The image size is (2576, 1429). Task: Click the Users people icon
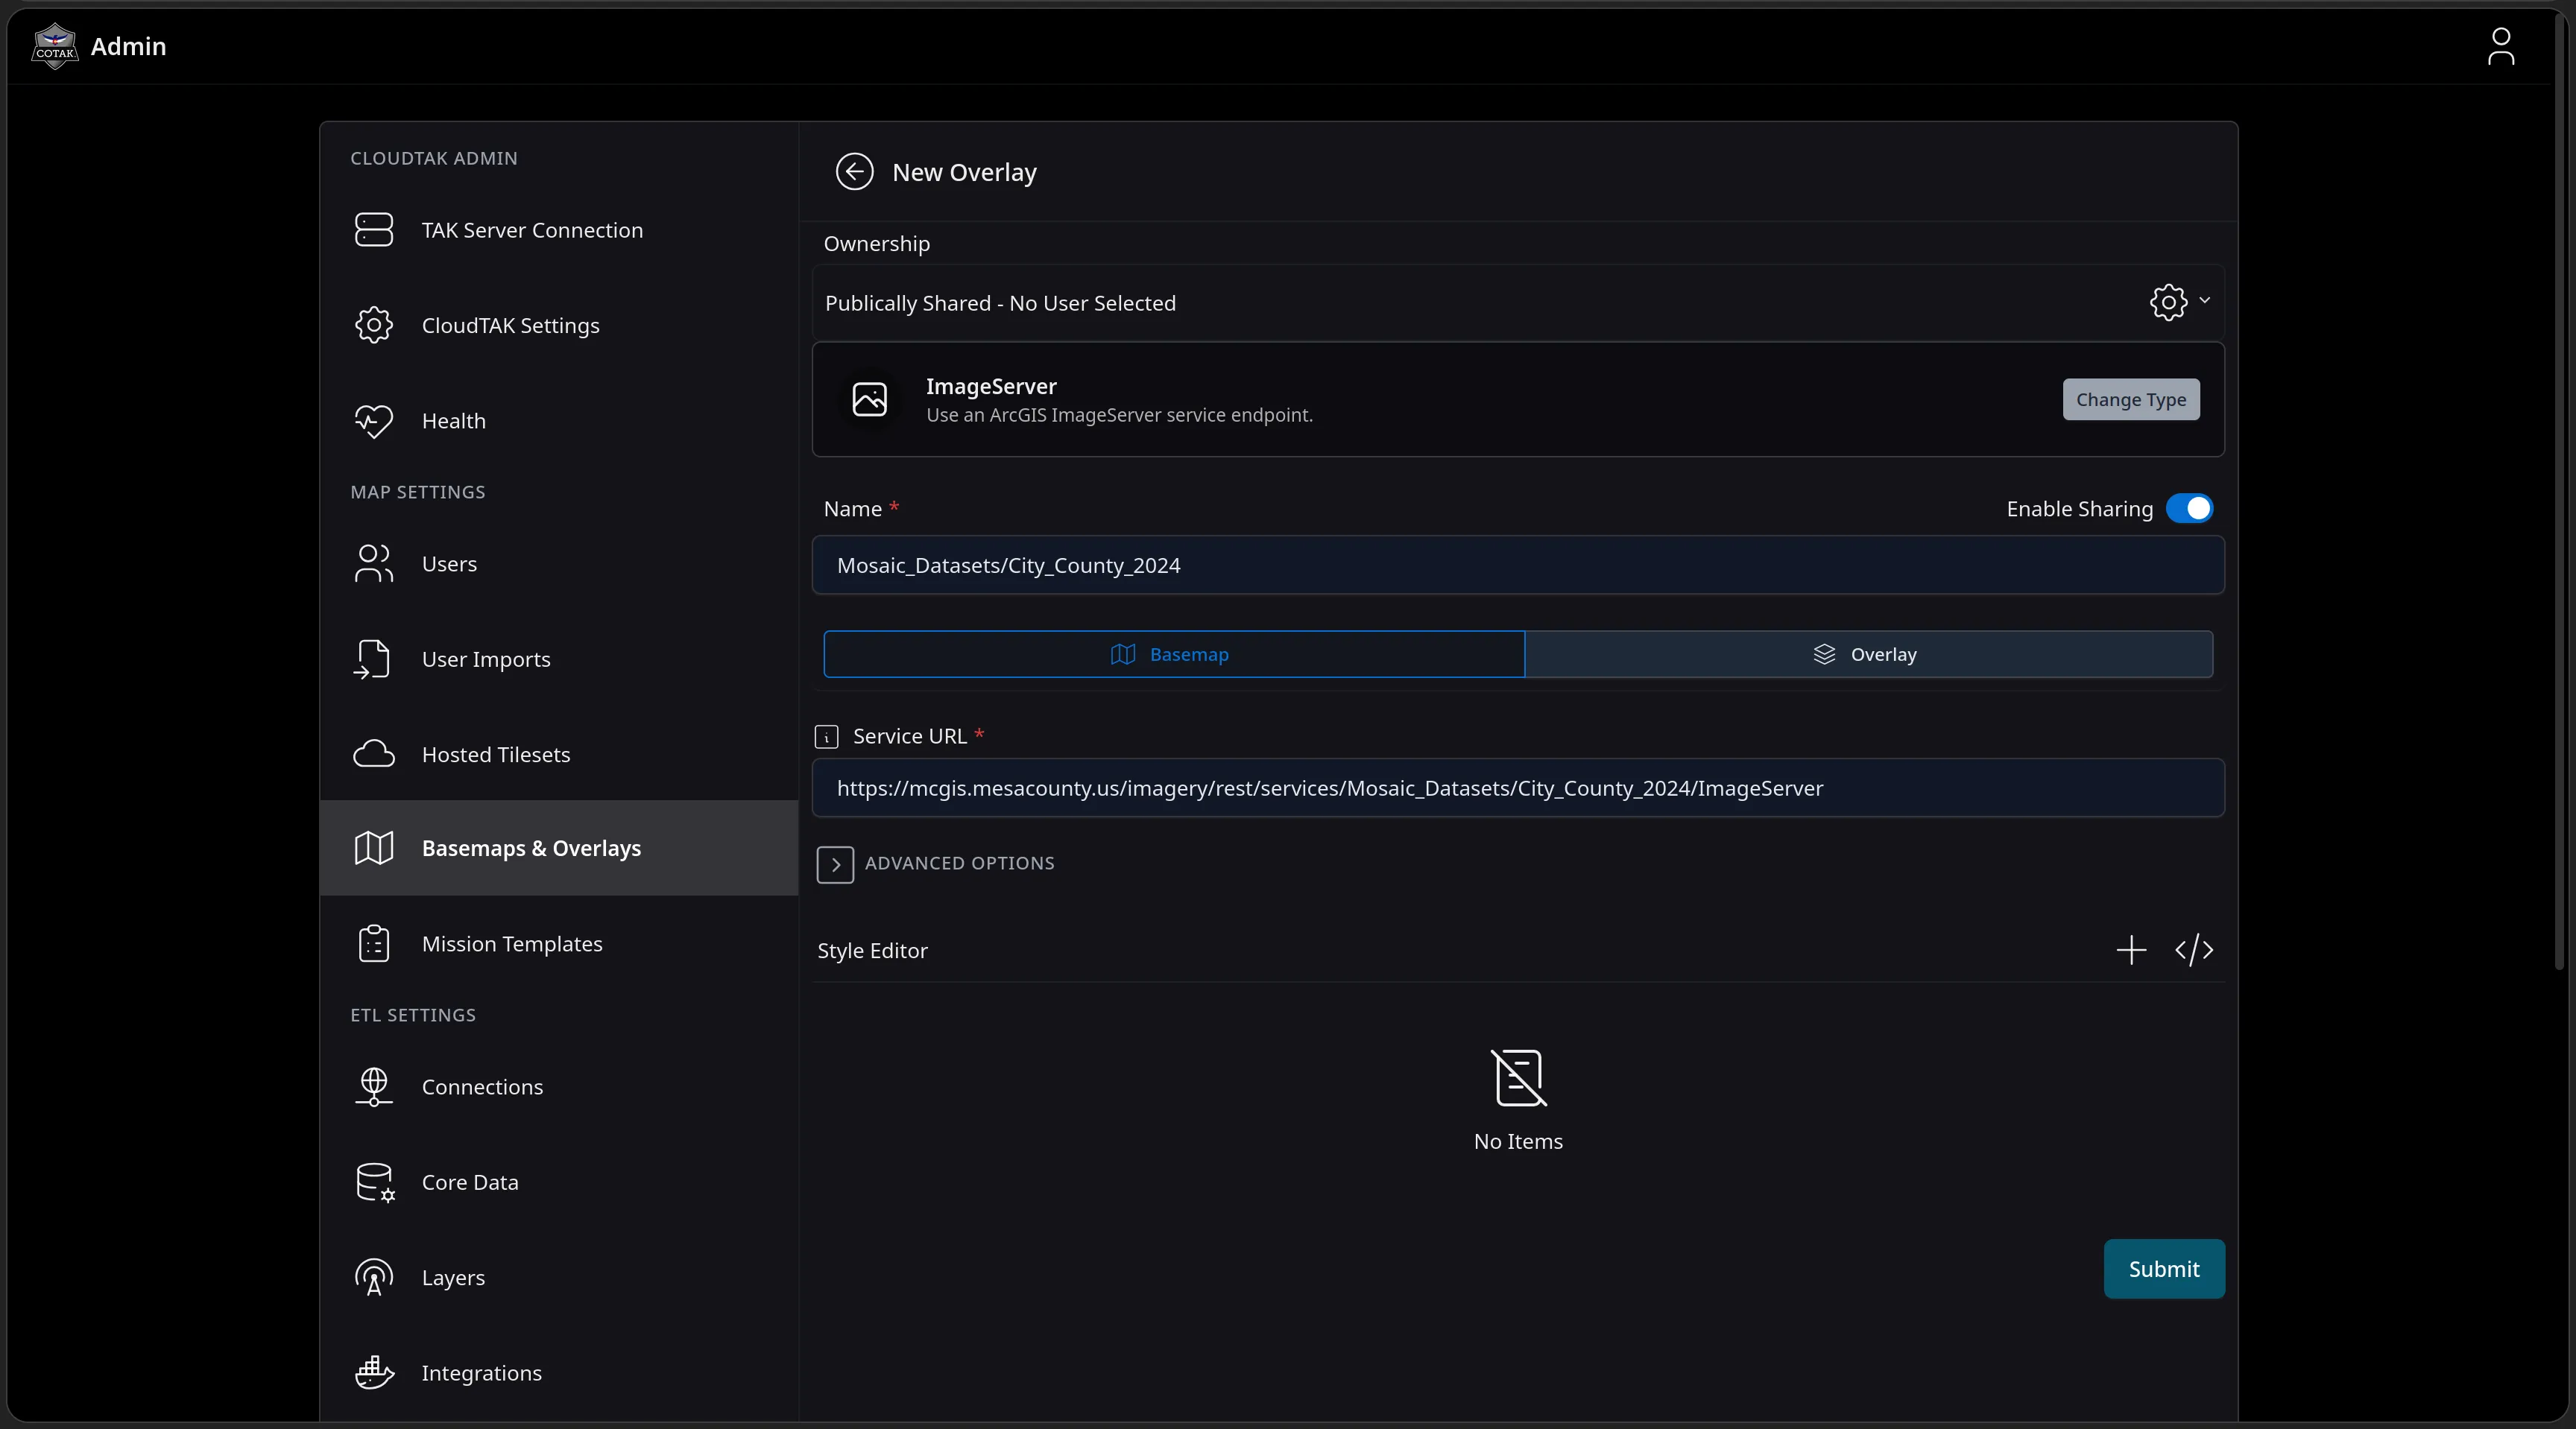pyautogui.click(x=374, y=563)
